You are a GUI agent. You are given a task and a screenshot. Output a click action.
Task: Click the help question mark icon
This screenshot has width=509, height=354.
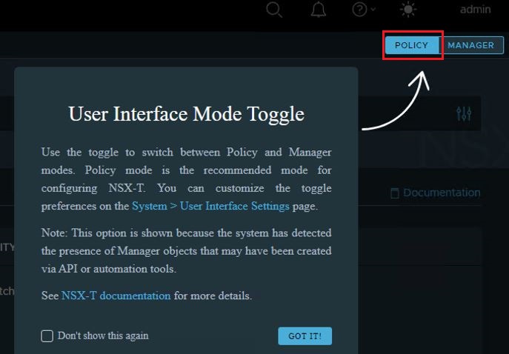[x=359, y=10]
